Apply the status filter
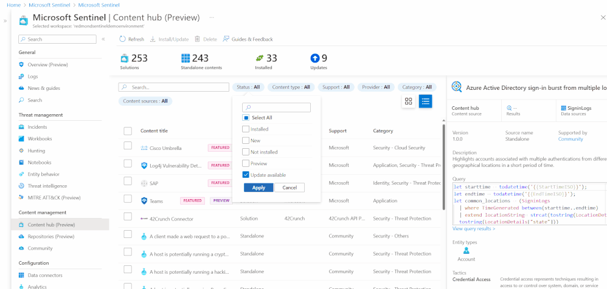 258,188
